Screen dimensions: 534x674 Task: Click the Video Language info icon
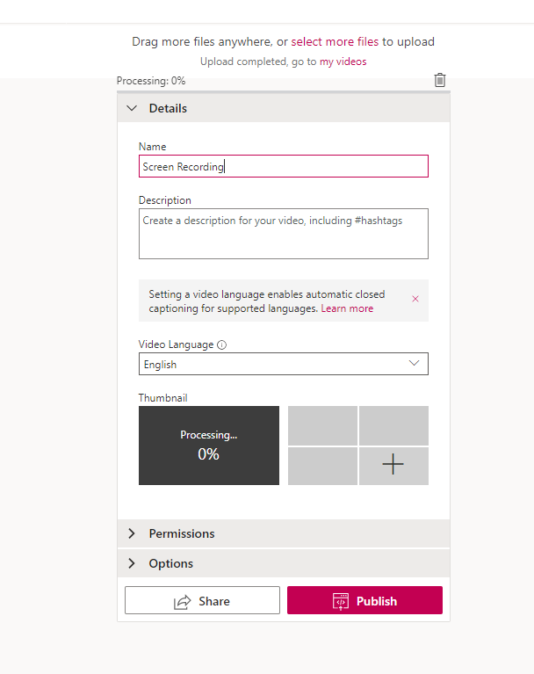tap(221, 344)
